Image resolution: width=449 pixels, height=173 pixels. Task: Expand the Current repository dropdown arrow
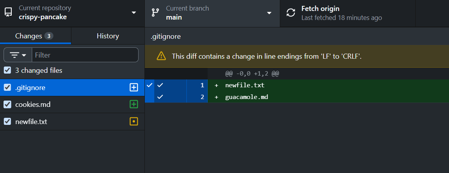tap(134, 13)
